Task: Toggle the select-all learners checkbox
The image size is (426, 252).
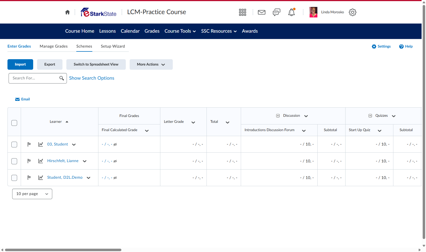Action: [14, 123]
